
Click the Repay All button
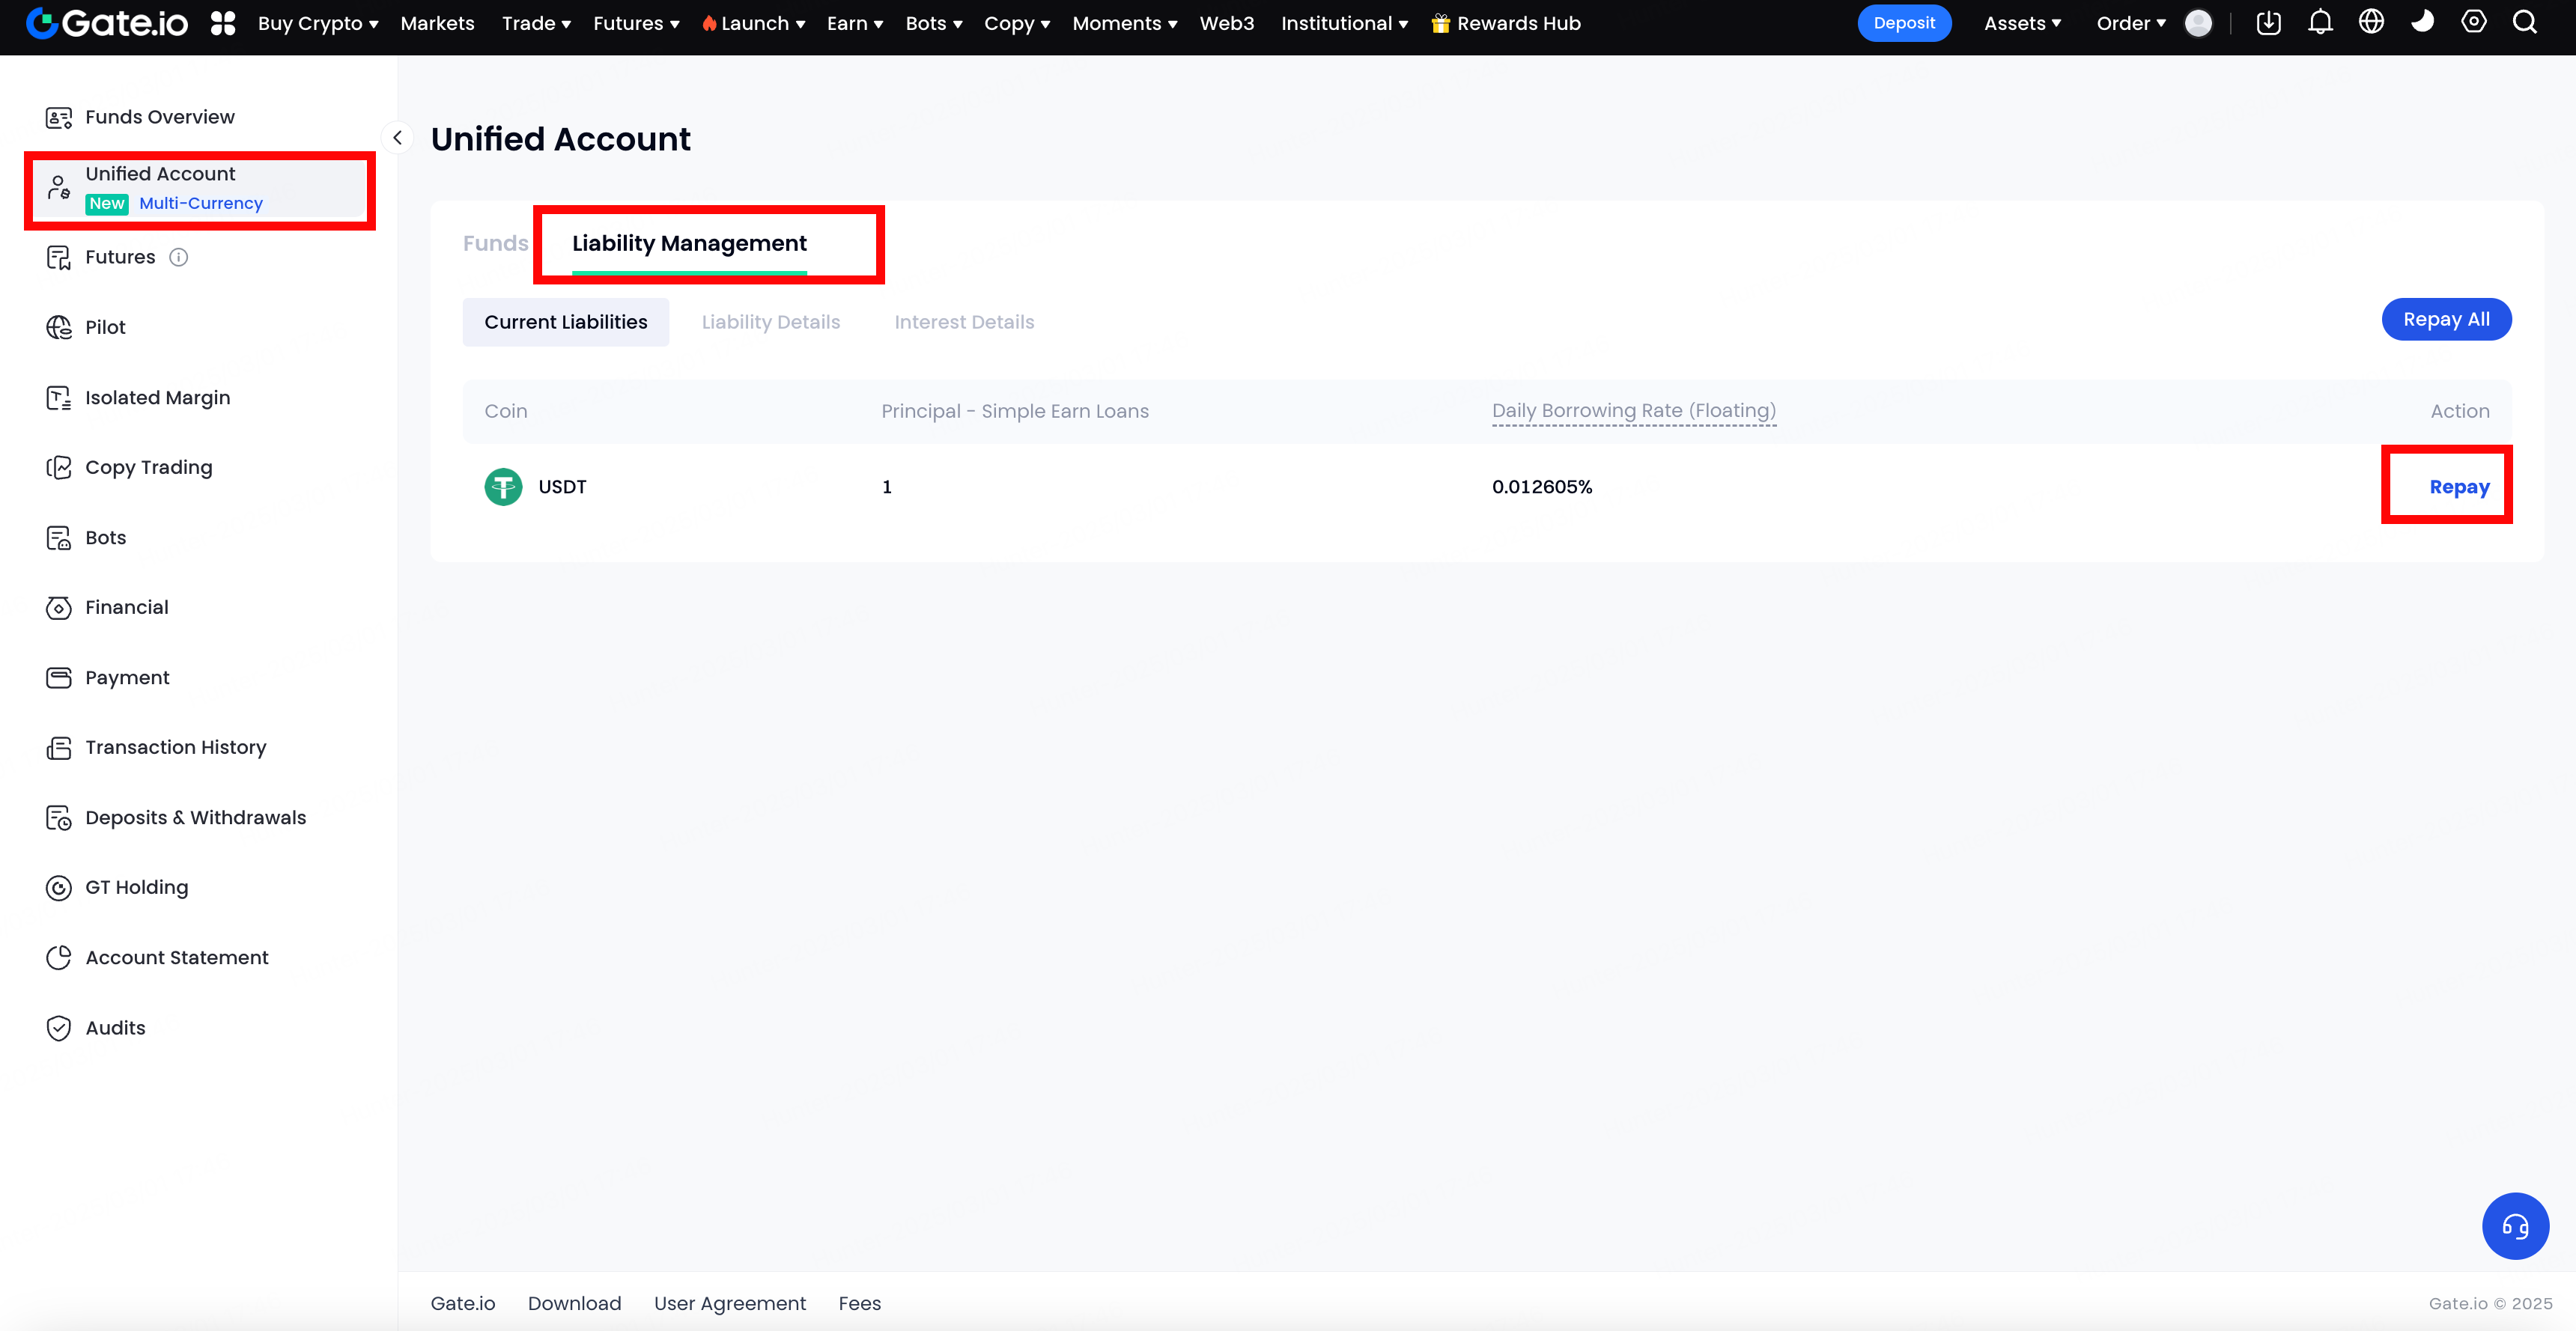tap(2445, 319)
